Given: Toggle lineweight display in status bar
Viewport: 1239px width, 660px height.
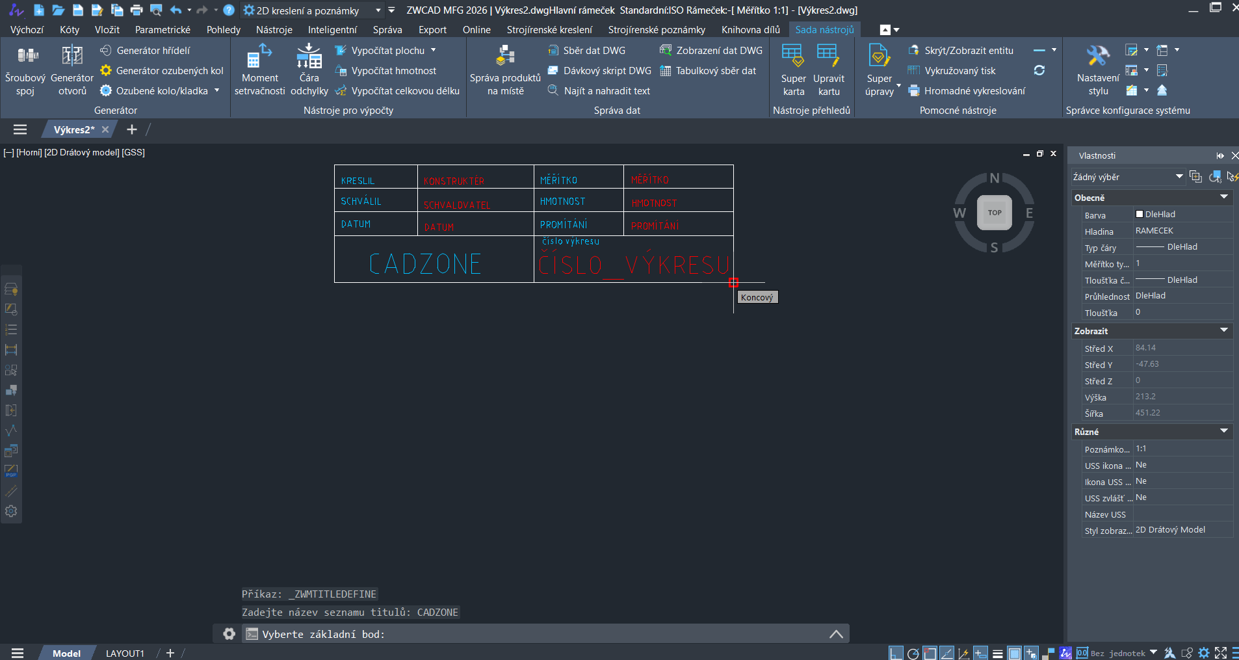Looking at the screenshot, I should tap(998, 653).
